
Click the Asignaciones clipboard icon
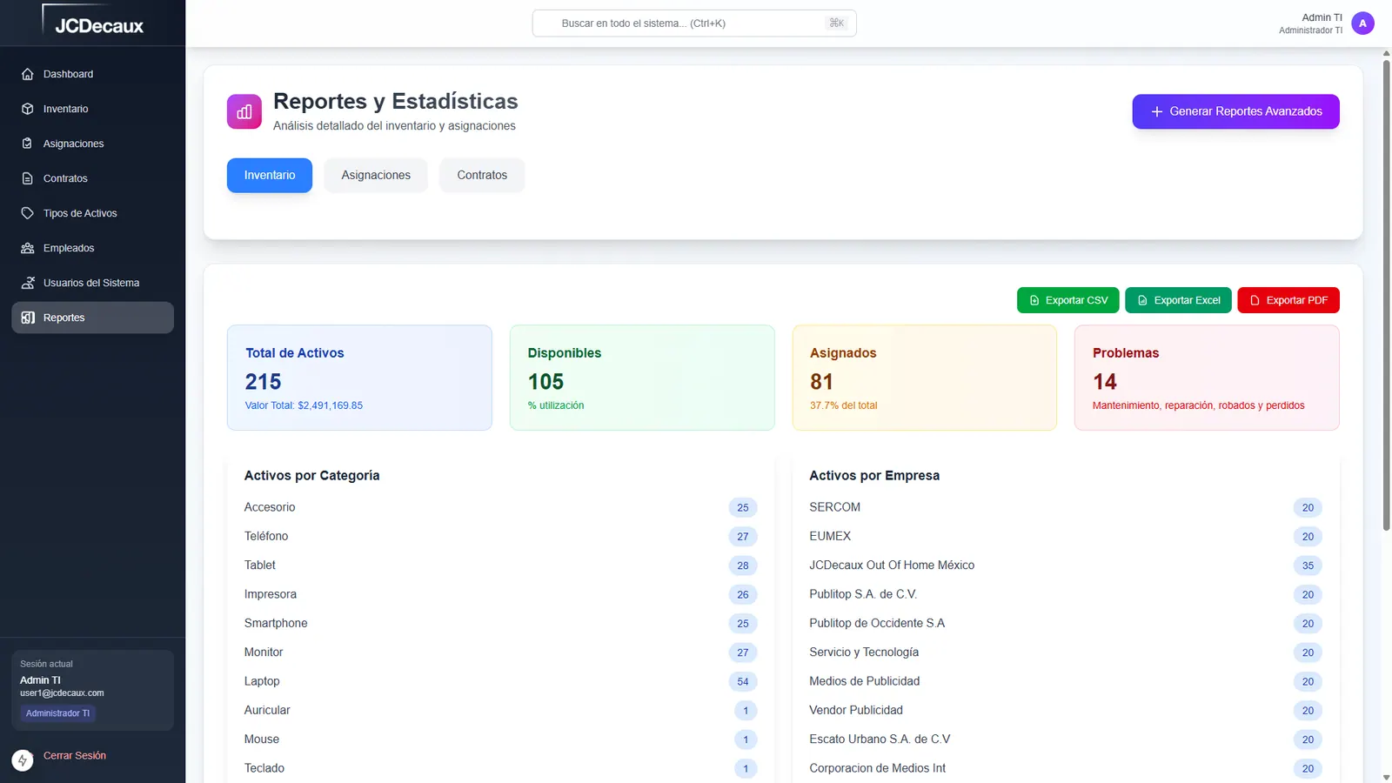click(28, 144)
